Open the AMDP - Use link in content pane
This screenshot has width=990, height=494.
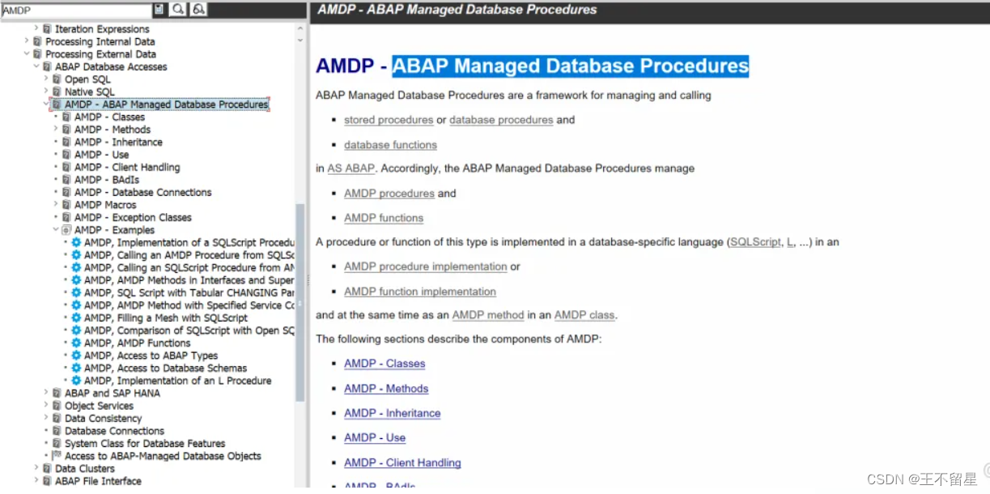point(375,437)
